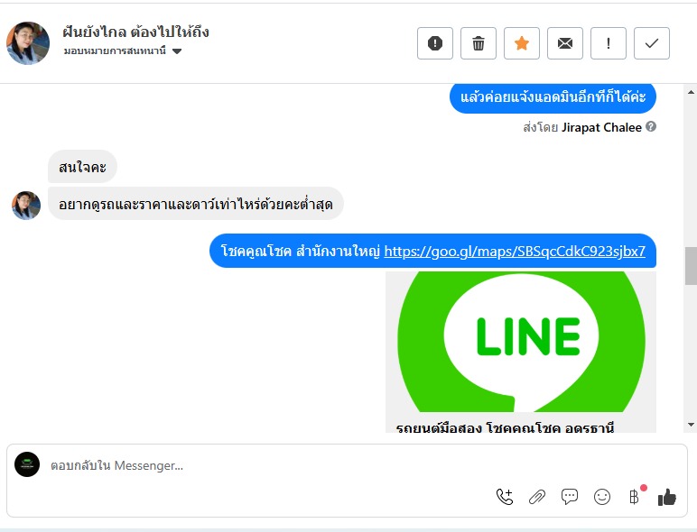Screen dimensions: 697x532
Task: Open the LINE logo preview image
Action: [x=521, y=342]
